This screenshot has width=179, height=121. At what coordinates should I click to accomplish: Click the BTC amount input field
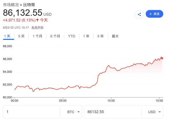coord(32,112)
